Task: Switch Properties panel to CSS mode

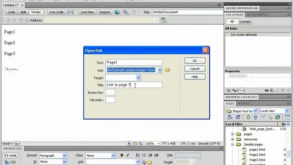Action: [11, 162]
